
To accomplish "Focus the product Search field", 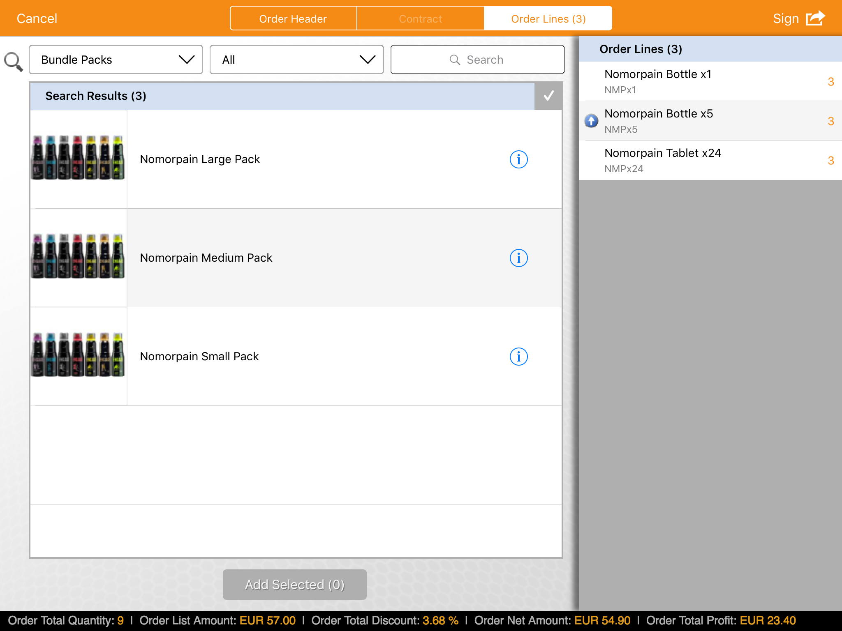I will [477, 60].
